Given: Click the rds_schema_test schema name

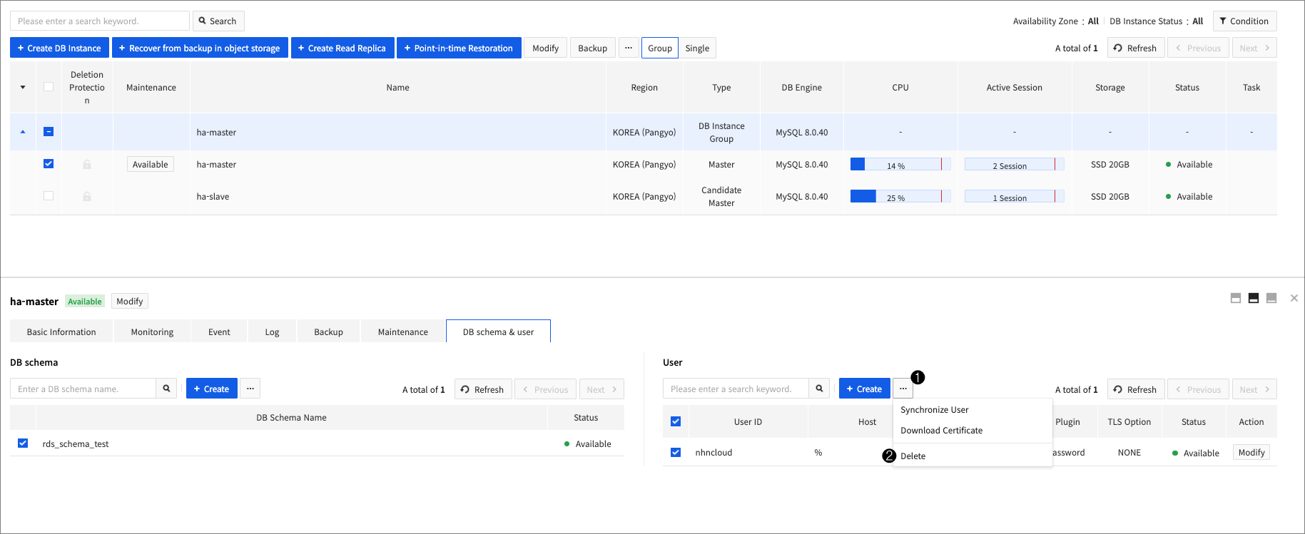Looking at the screenshot, I should pyautogui.click(x=76, y=443).
